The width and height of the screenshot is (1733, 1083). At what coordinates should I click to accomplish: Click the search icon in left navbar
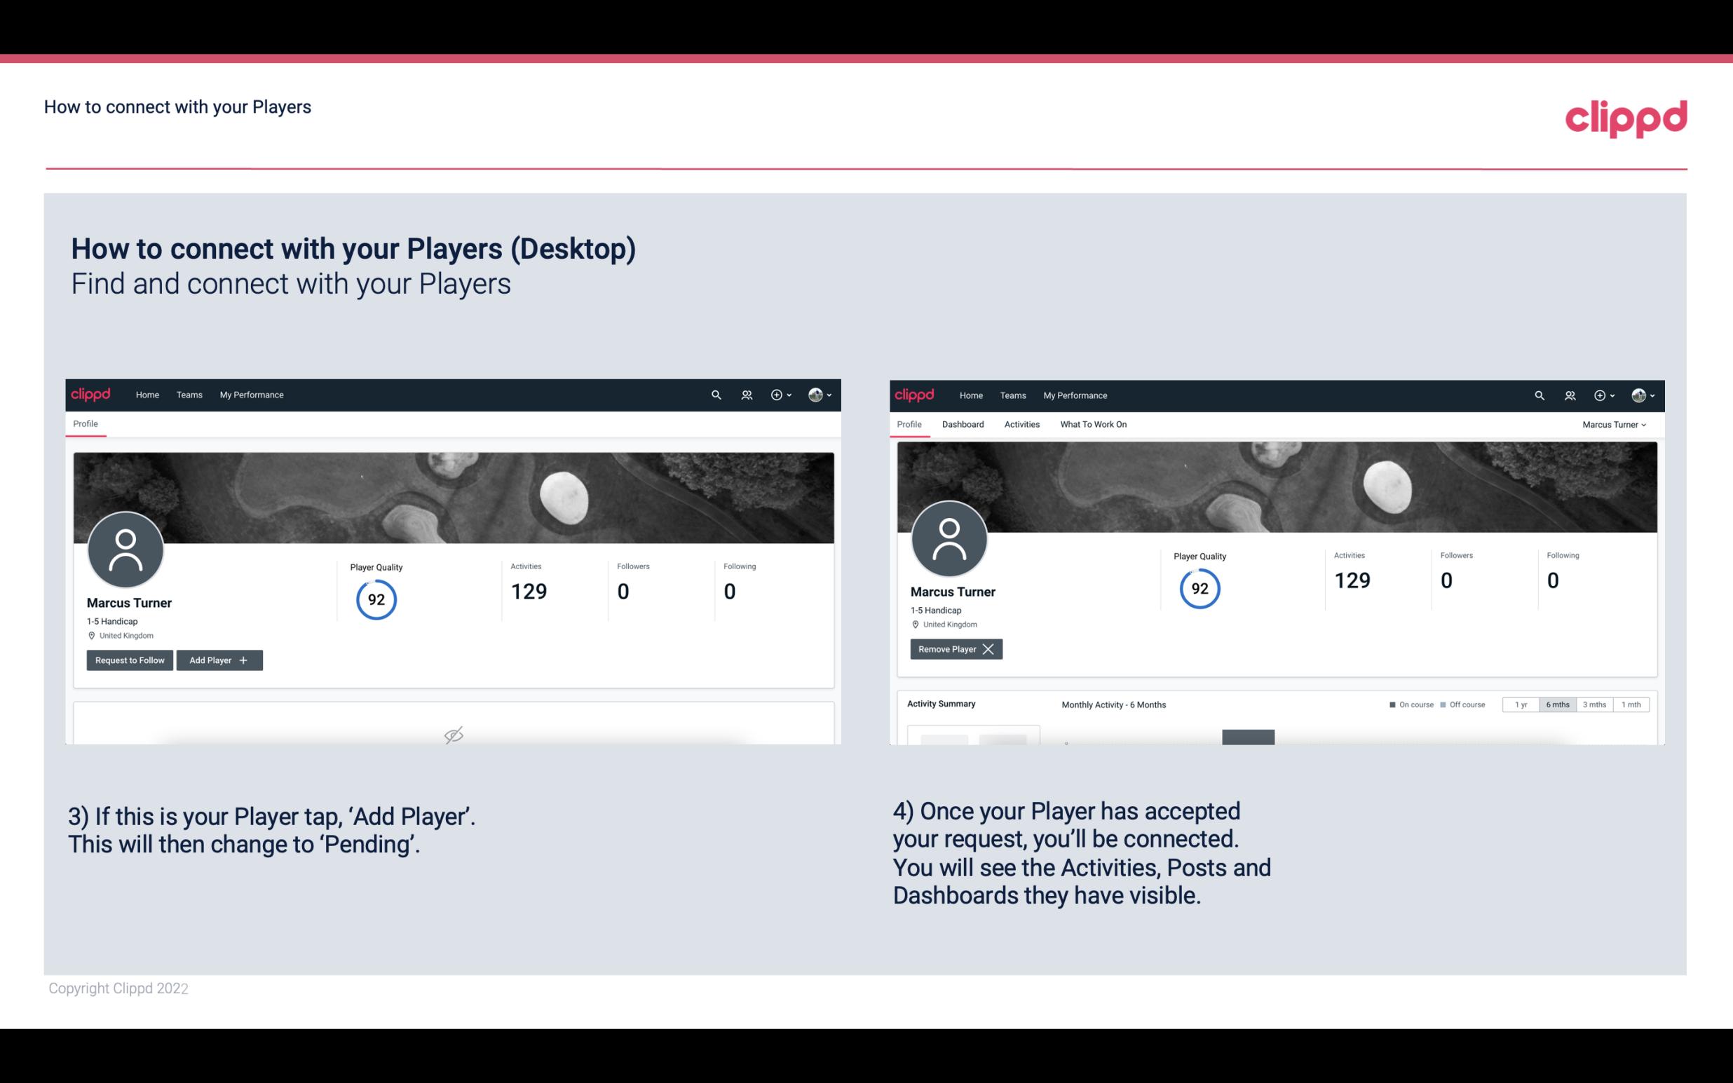pyautogui.click(x=715, y=394)
